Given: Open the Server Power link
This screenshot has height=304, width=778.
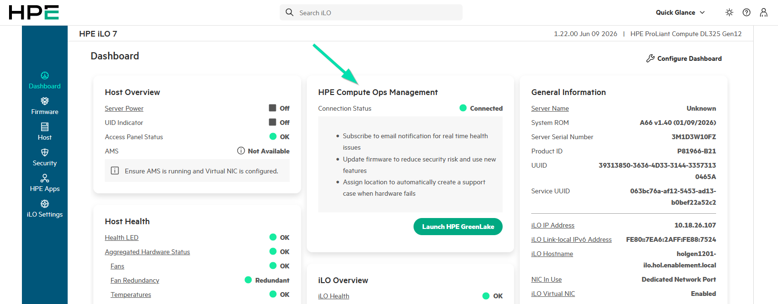Looking at the screenshot, I should (124, 108).
